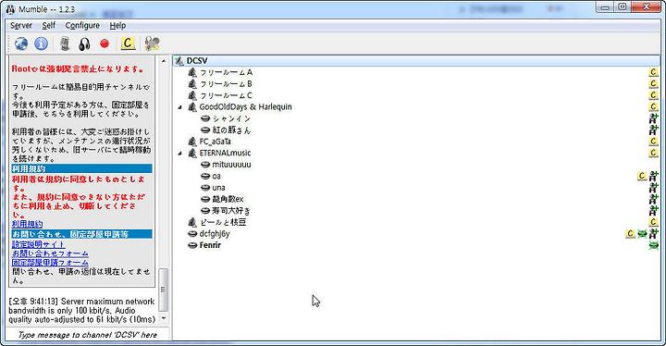Select user una
This screenshot has height=346, width=666.
[x=218, y=188]
